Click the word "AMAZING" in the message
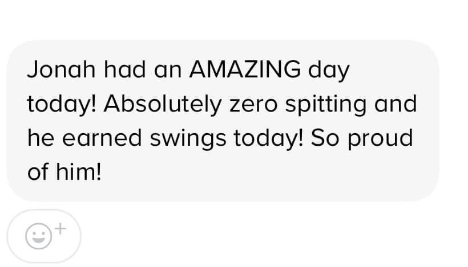The width and height of the screenshot is (468, 267). tap(245, 69)
